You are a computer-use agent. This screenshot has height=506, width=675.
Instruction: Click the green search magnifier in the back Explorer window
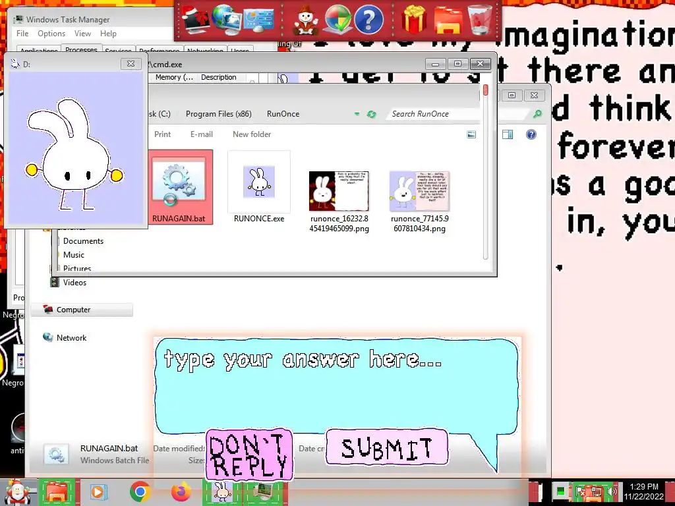(537, 114)
